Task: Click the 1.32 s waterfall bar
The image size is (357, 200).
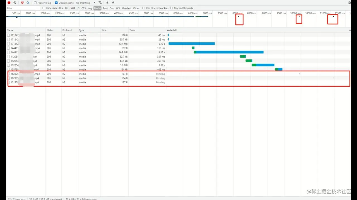Action: 263,65
